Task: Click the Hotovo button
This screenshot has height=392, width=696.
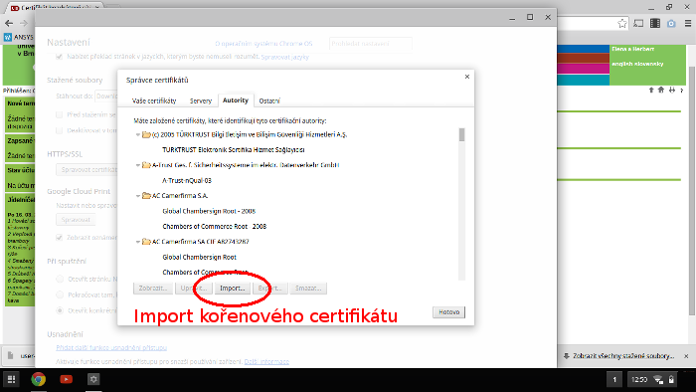Action: [x=448, y=312]
